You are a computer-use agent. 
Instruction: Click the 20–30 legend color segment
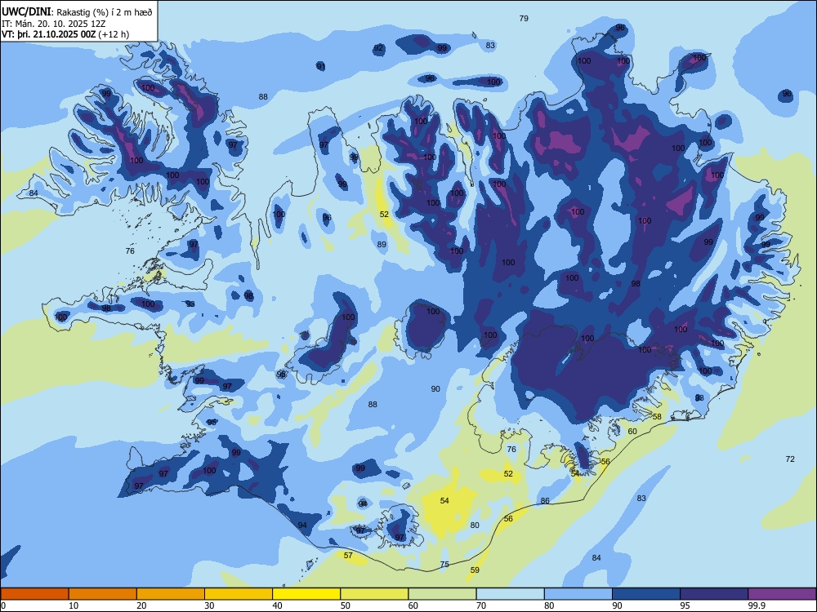click(x=171, y=594)
